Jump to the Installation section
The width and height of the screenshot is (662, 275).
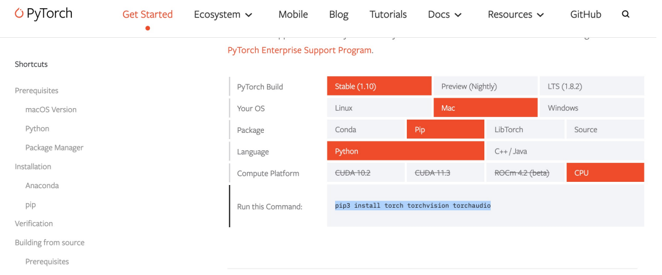tap(33, 167)
